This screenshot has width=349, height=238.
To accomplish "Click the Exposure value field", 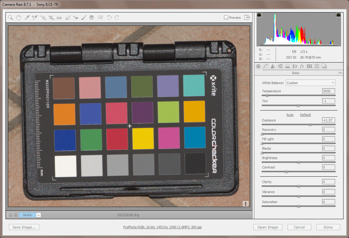I will click(x=329, y=120).
